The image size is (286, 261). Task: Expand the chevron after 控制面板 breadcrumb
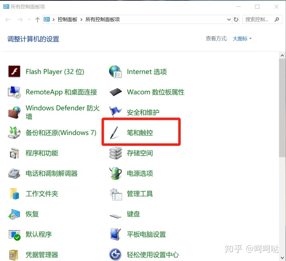[x=81, y=20]
